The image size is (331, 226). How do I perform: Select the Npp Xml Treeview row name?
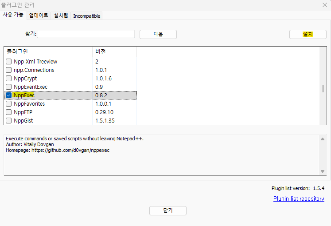coord(35,62)
